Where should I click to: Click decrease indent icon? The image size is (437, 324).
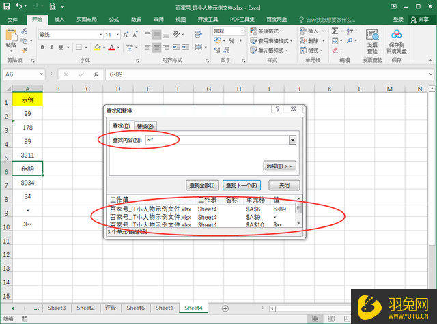[x=176, y=47]
